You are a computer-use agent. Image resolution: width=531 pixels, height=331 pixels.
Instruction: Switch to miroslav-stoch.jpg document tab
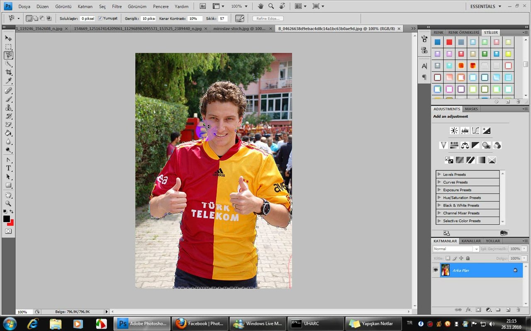click(x=239, y=29)
